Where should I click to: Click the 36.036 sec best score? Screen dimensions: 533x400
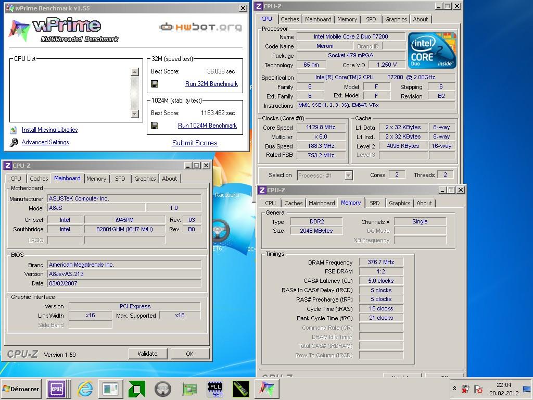coord(221,71)
